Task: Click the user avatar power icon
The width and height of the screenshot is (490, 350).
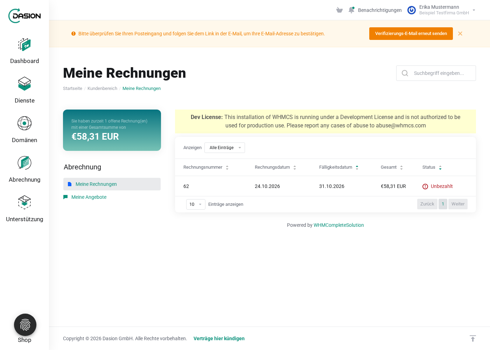Action: click(412, 10)
